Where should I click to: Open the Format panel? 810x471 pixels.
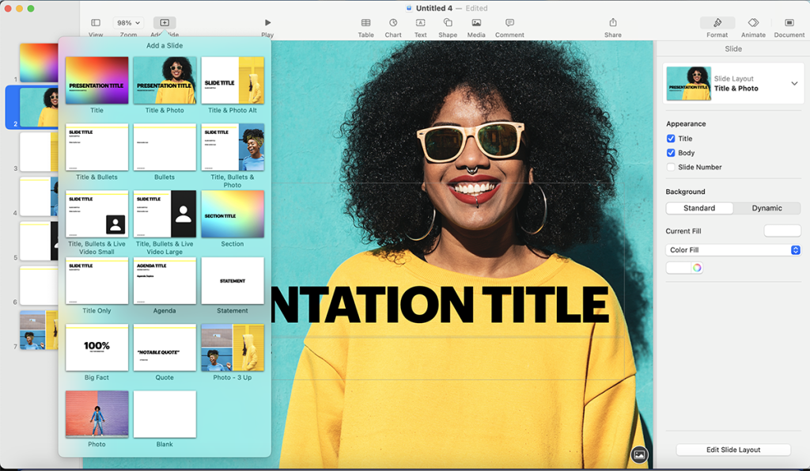pyautogui.click(x=717, y=25)
